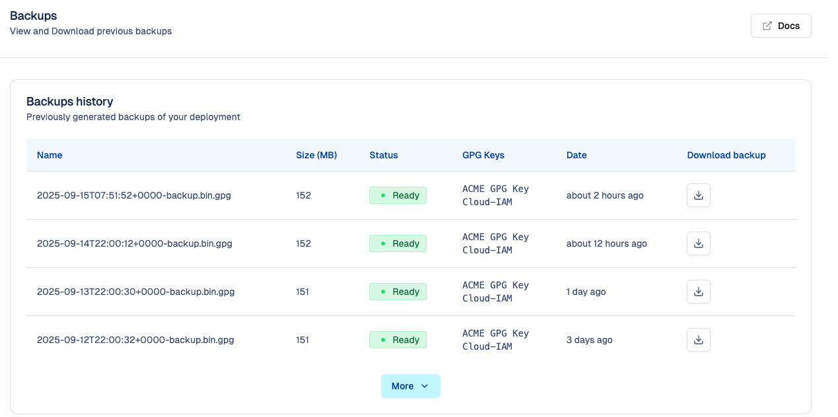Click the 'about 12 hours ago' date
This screenshot has height=417, width=838.
(x=607, y=243)
